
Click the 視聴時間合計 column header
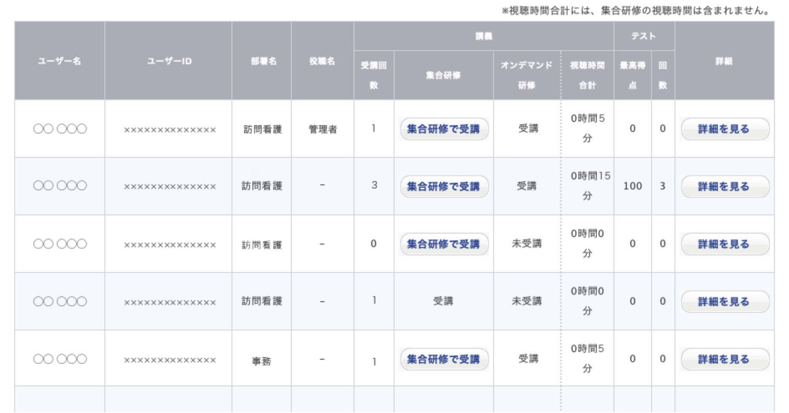click(587, 75)
